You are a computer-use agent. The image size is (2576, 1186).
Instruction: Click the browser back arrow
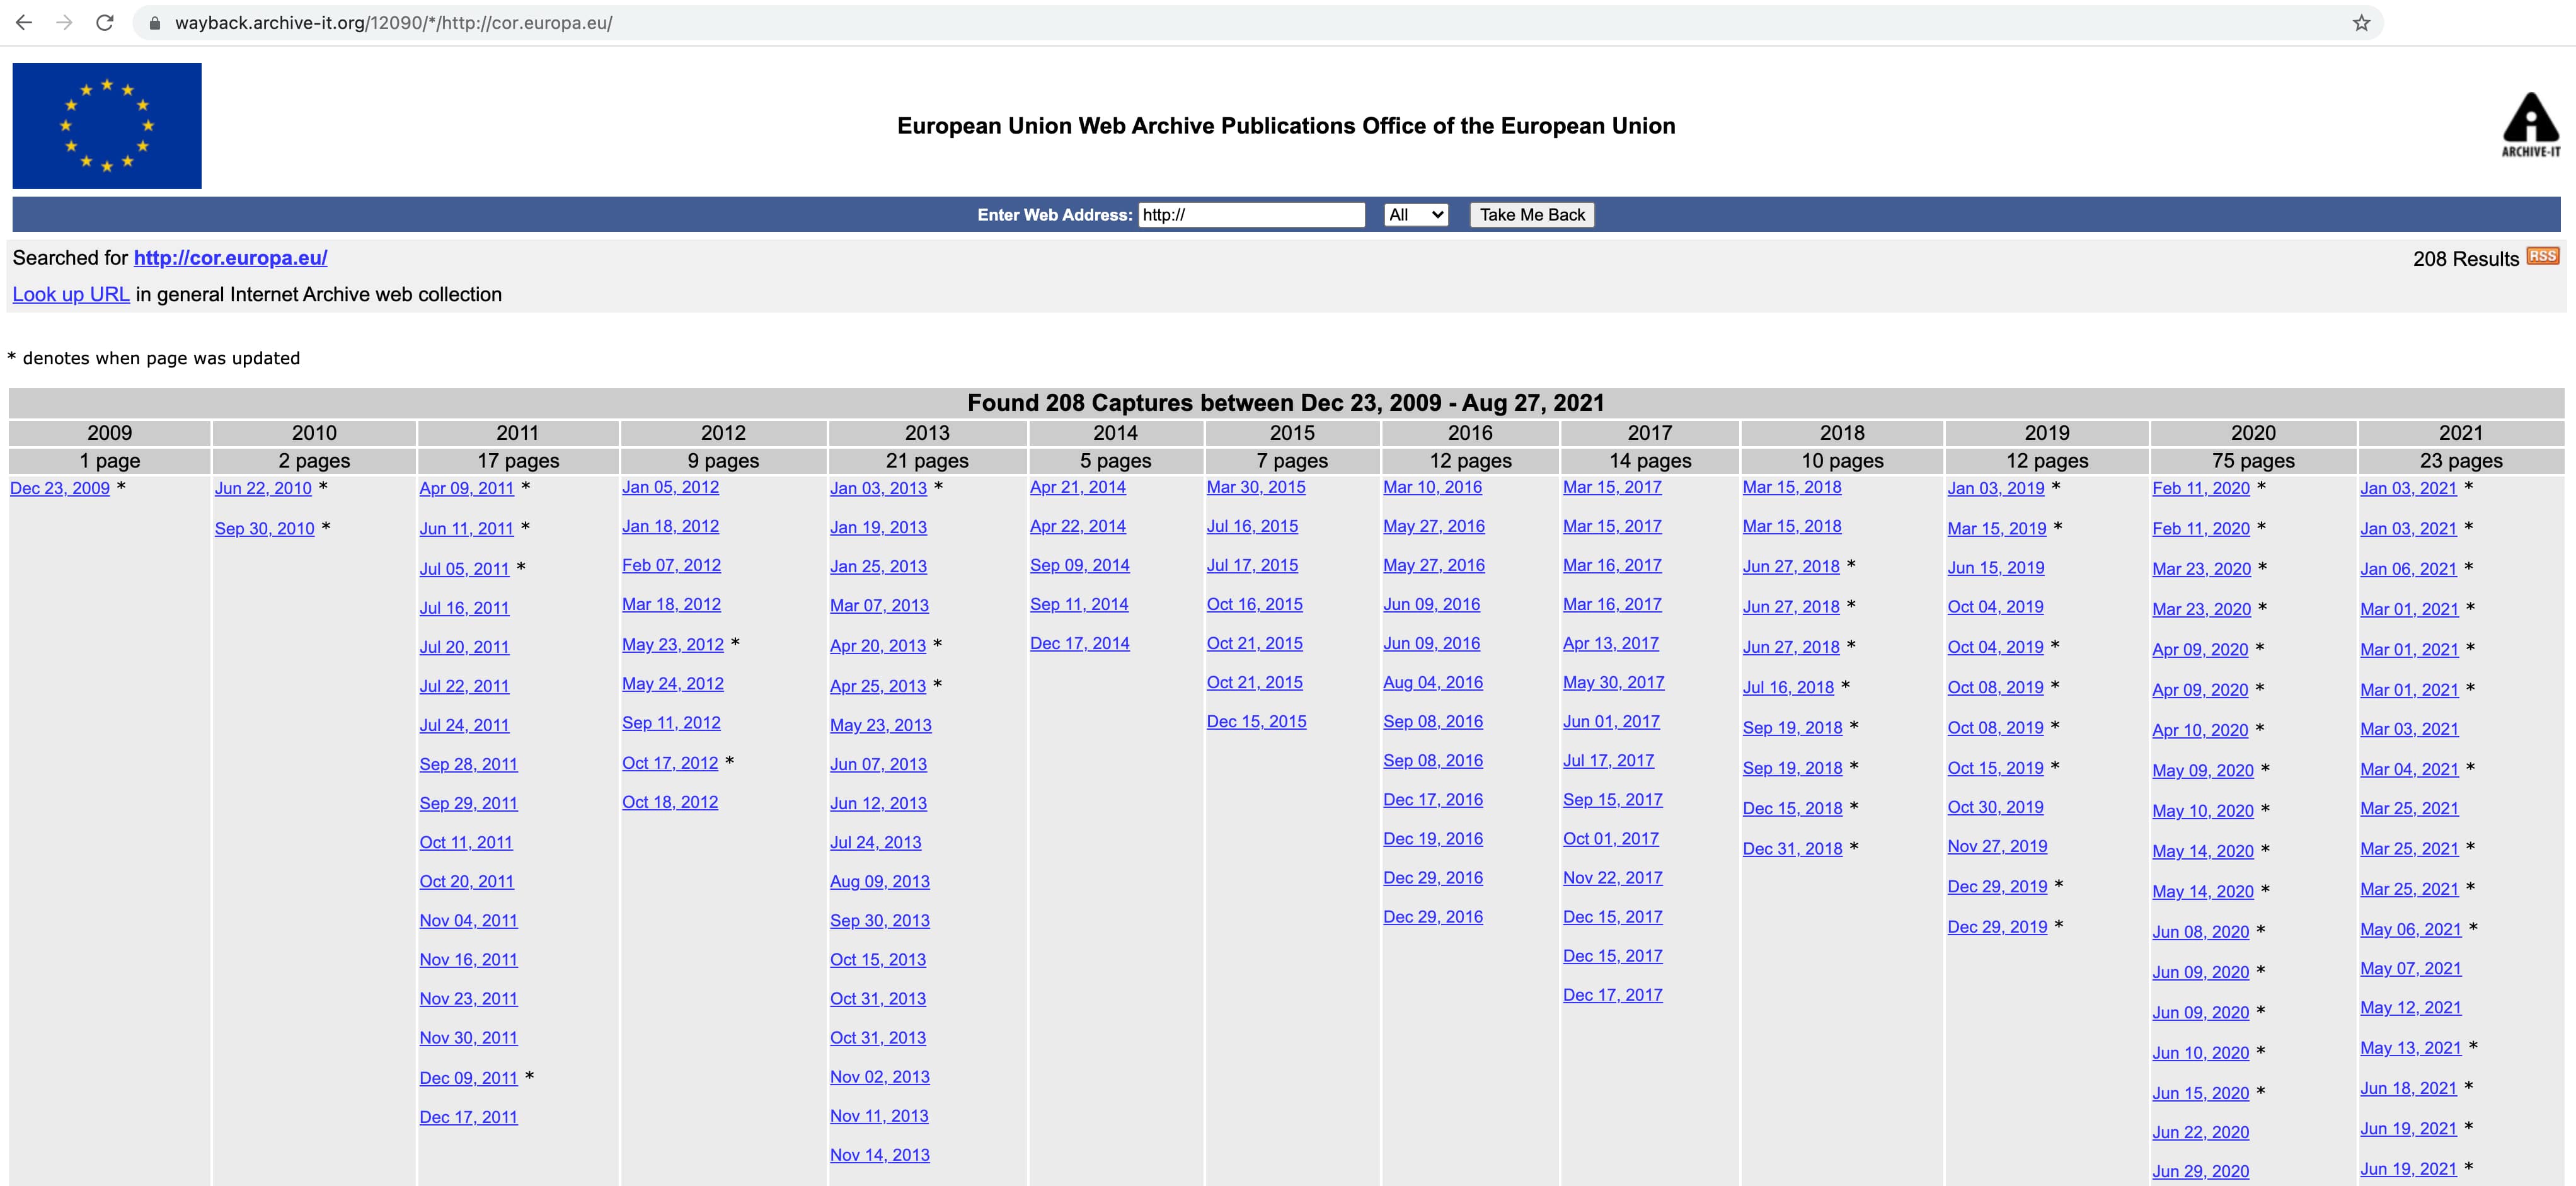[x=24, y=22]
